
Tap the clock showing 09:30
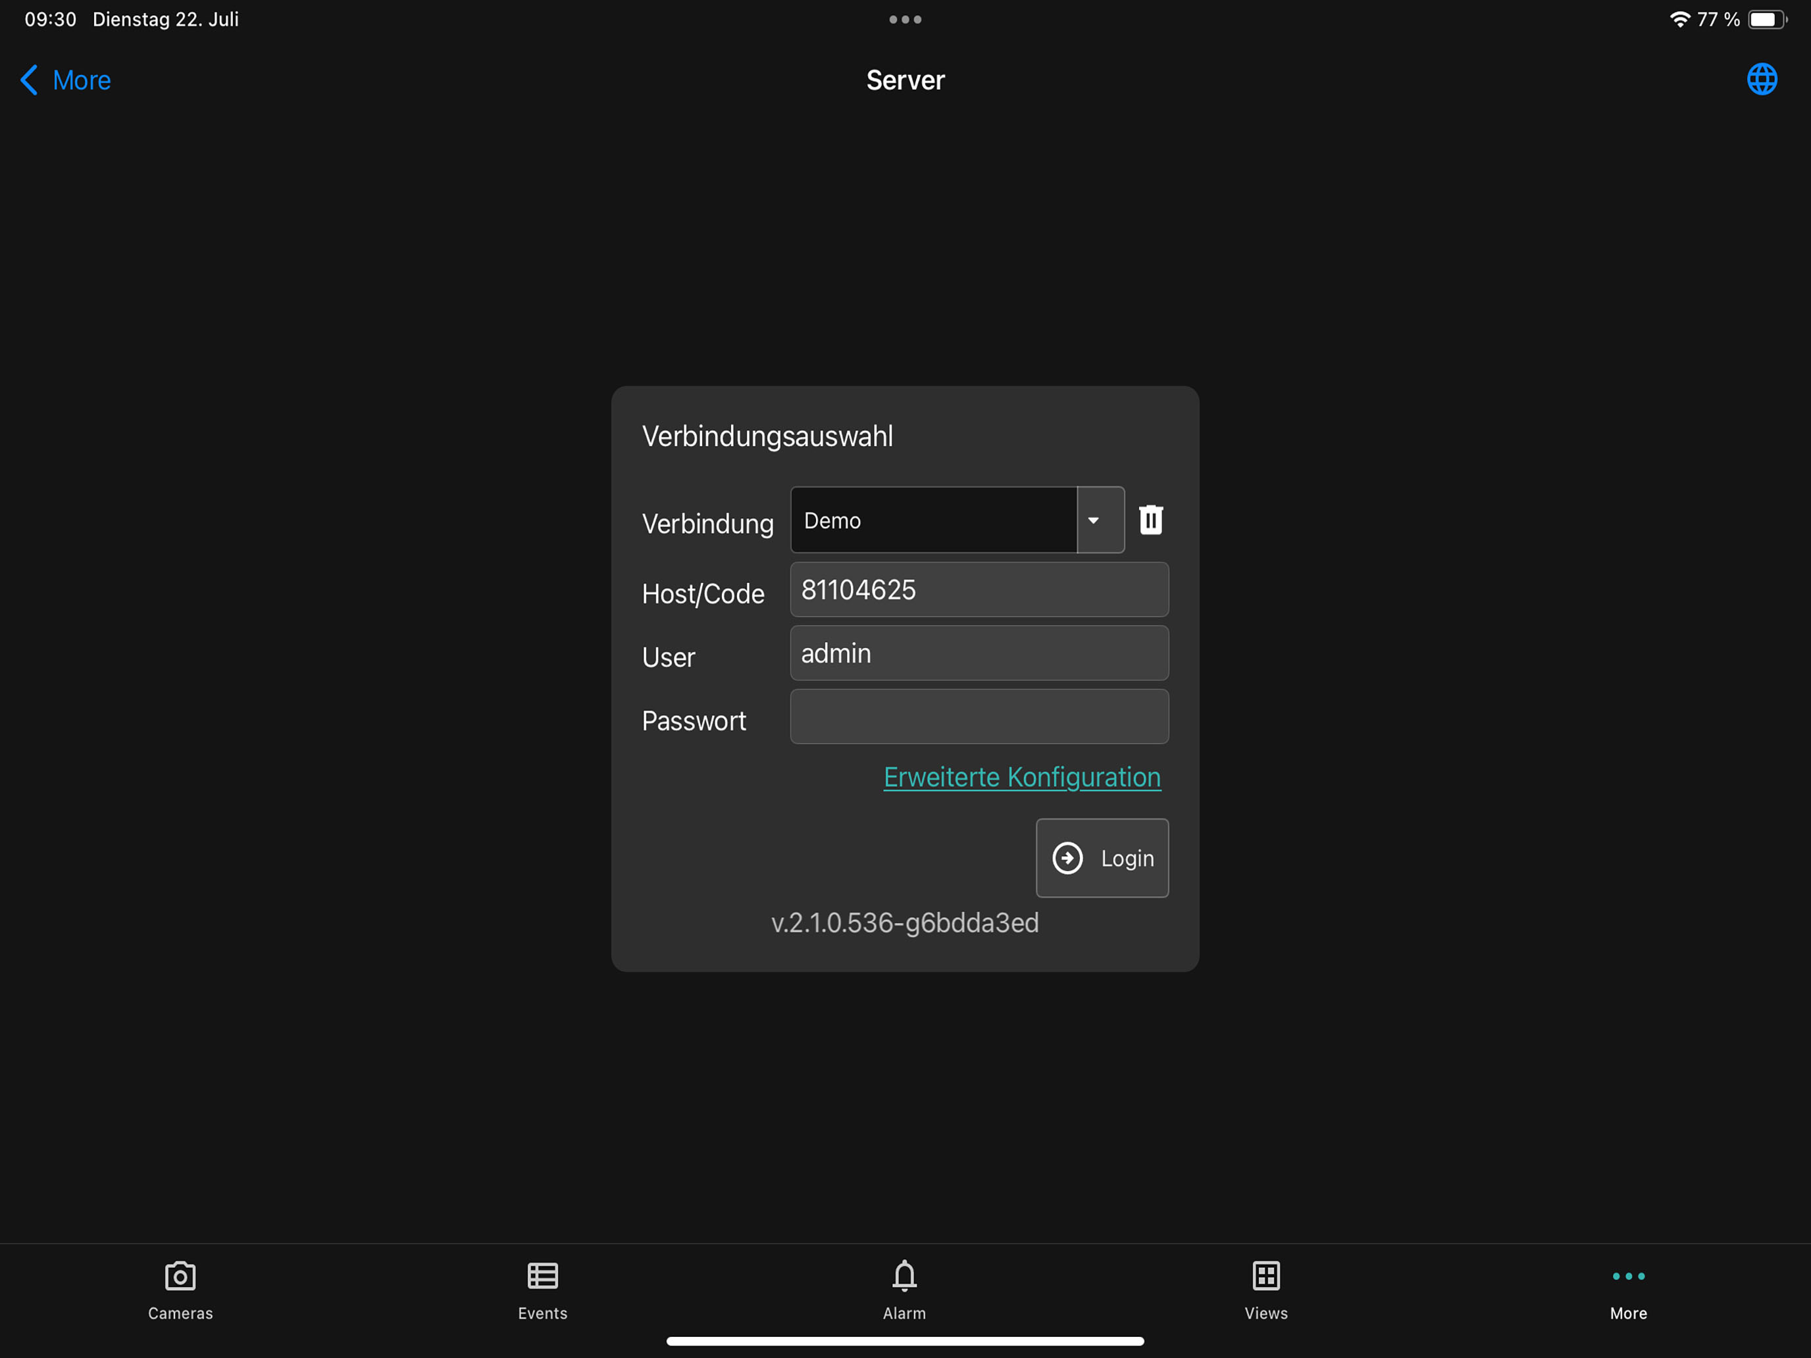point(51,19)
